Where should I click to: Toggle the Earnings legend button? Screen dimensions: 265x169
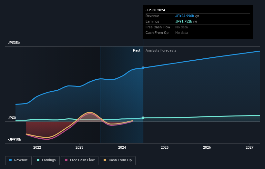[x=46, y=160]
